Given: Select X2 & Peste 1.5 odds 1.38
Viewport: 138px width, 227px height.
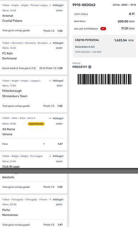Looking at the screenshot, I should [x=51, y=68].
